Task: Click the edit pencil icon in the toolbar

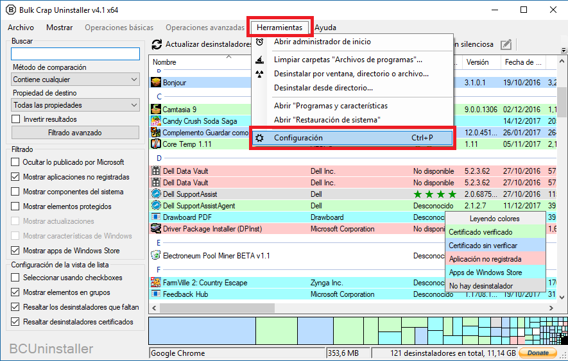Action: (x=506, y=44)
